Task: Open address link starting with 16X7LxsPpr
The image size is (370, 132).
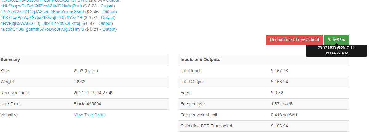Action: 42,17
